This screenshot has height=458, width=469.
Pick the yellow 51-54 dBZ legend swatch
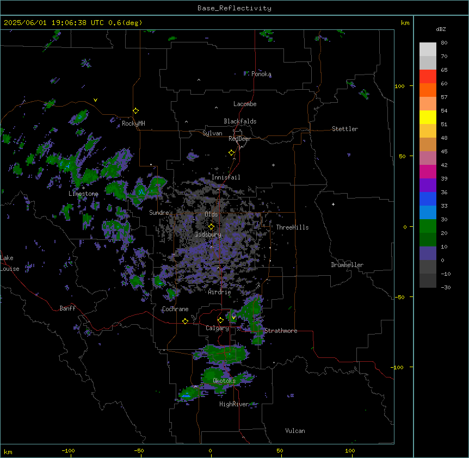(x=428, y=117)
